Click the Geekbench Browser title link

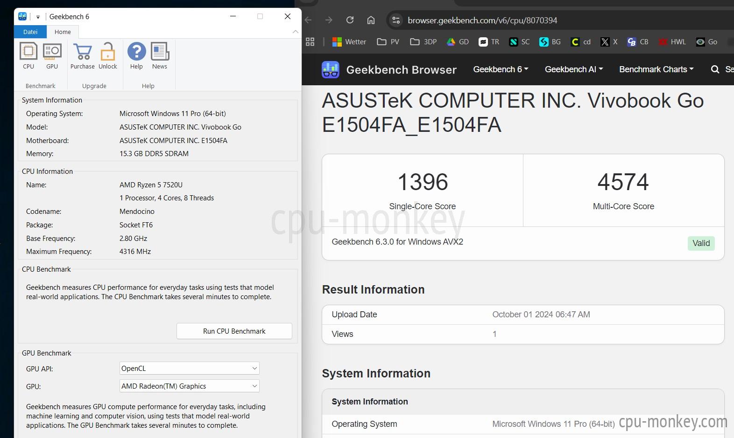(x=402, y=69)
